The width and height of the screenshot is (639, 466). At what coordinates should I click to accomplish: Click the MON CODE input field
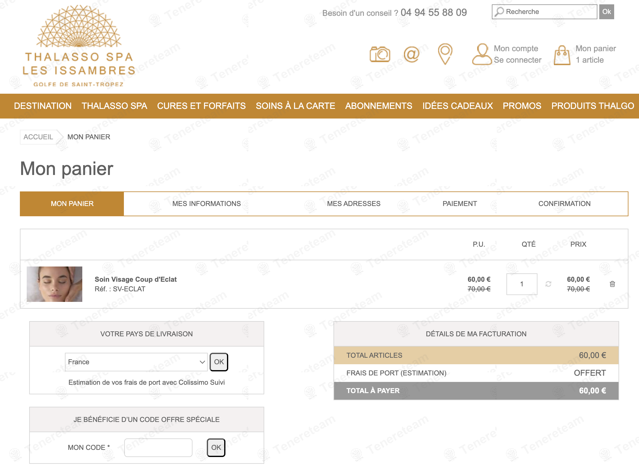point(158,448)
